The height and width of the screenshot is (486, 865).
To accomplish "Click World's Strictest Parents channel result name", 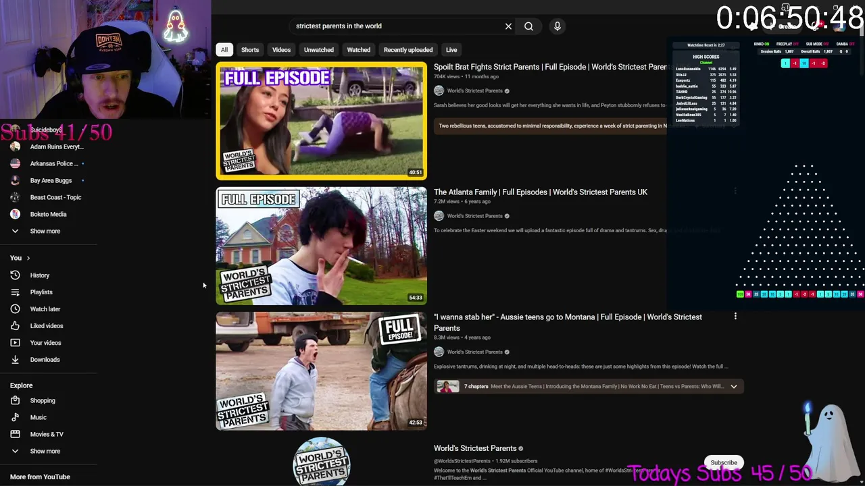I will pyautogui.click(x=475, y=448).
